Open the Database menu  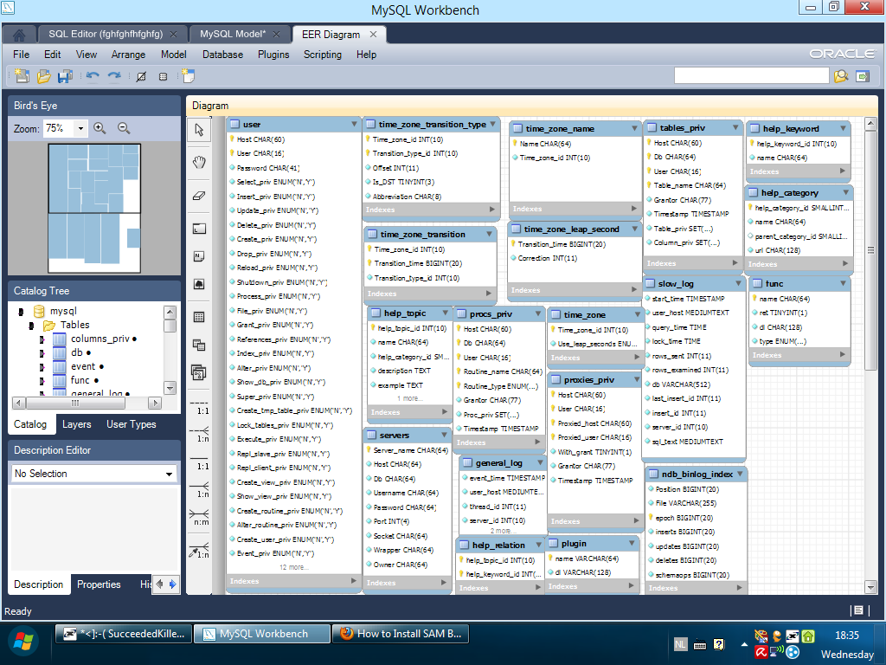[x=222, y=55]
